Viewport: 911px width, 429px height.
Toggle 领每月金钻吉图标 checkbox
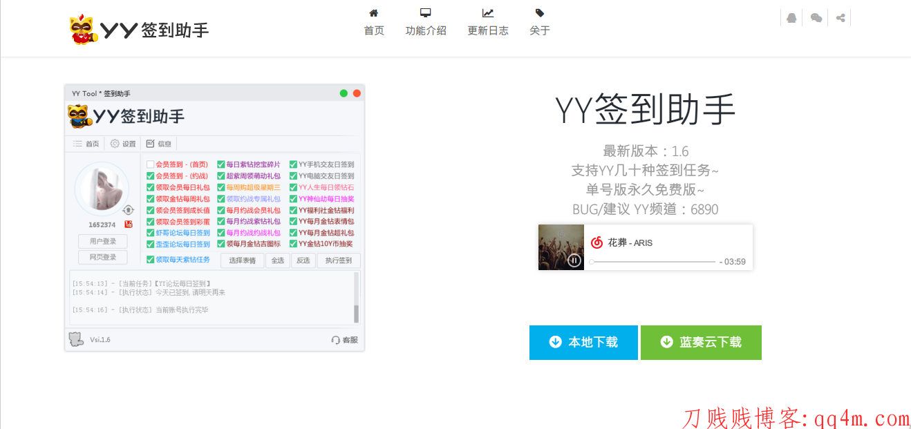point(221,244)
